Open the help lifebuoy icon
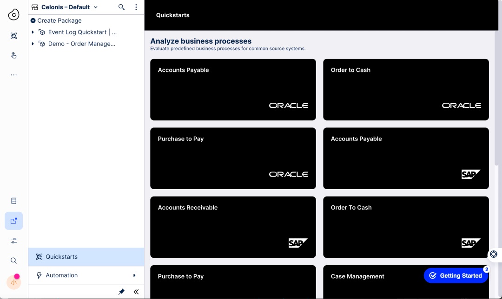The height and width of the screenshot is (299, 502). [x=494, y=254]
